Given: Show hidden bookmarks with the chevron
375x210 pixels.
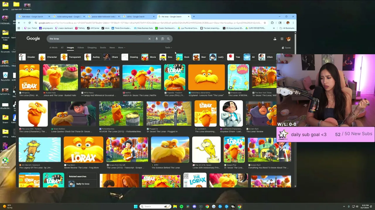Looking at the screenshot, I should coord(274,28).
